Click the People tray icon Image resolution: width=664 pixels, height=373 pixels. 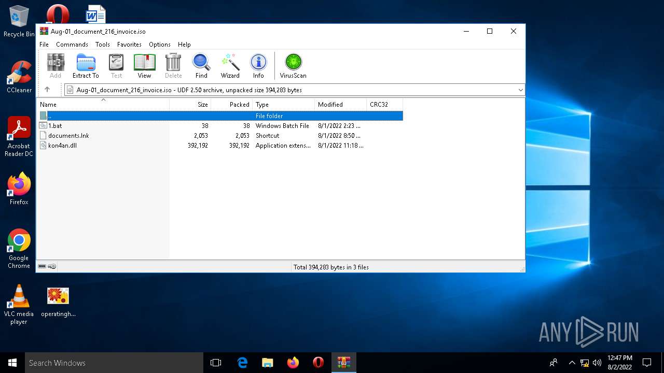coord(554,363)
